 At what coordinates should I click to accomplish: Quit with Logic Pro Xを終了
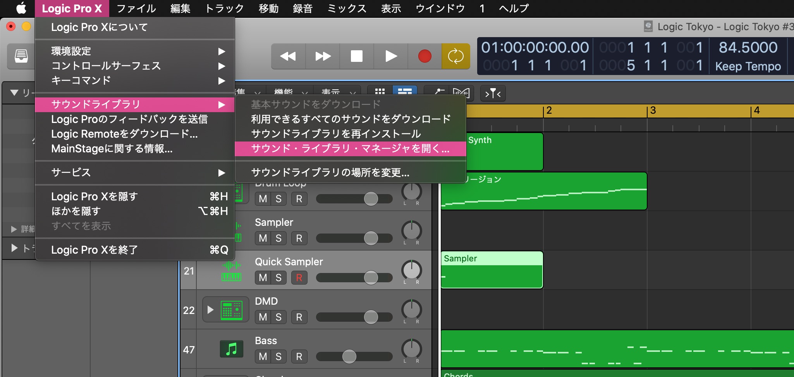[135, 250]
